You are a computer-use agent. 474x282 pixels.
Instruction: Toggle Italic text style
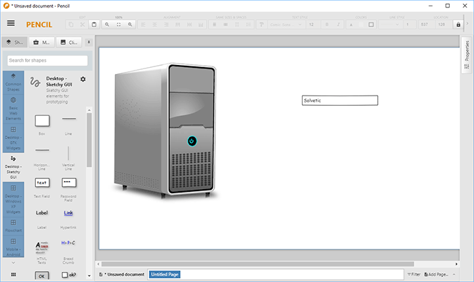coord(339,24)
